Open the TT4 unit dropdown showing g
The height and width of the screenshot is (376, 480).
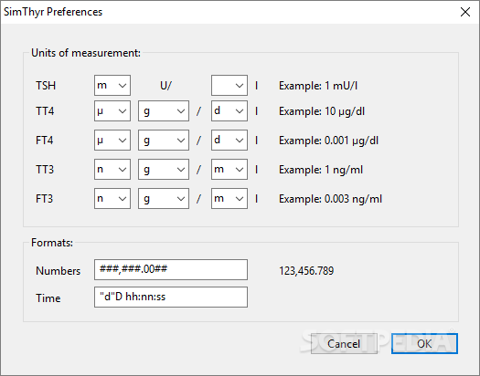[164, 110]
